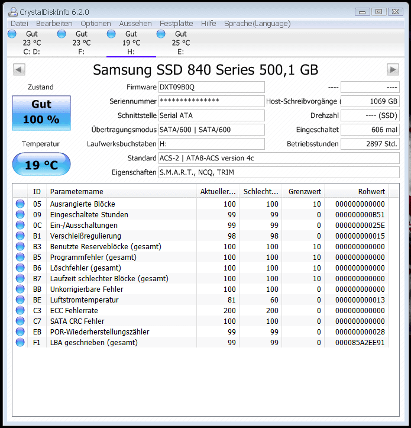Click the Parametername column header

click(121, 192)
